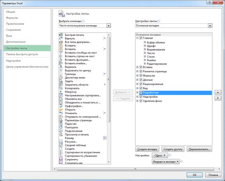The image size is (225, 181).
Task: Toggle the Данные tab checkbox
Action: [141, 80]
